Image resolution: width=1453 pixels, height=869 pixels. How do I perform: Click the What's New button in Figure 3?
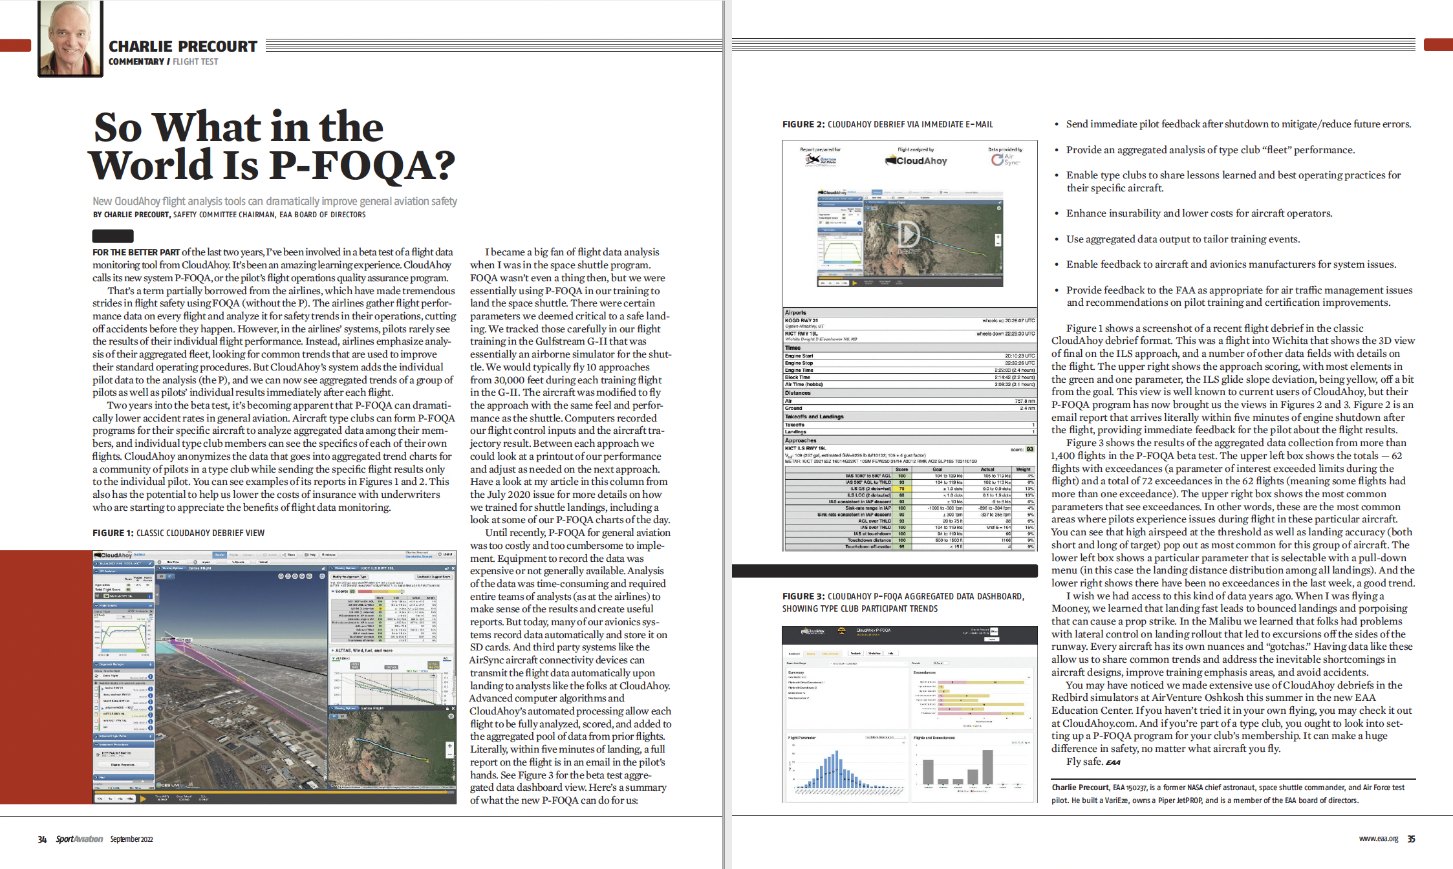[874, 653]
